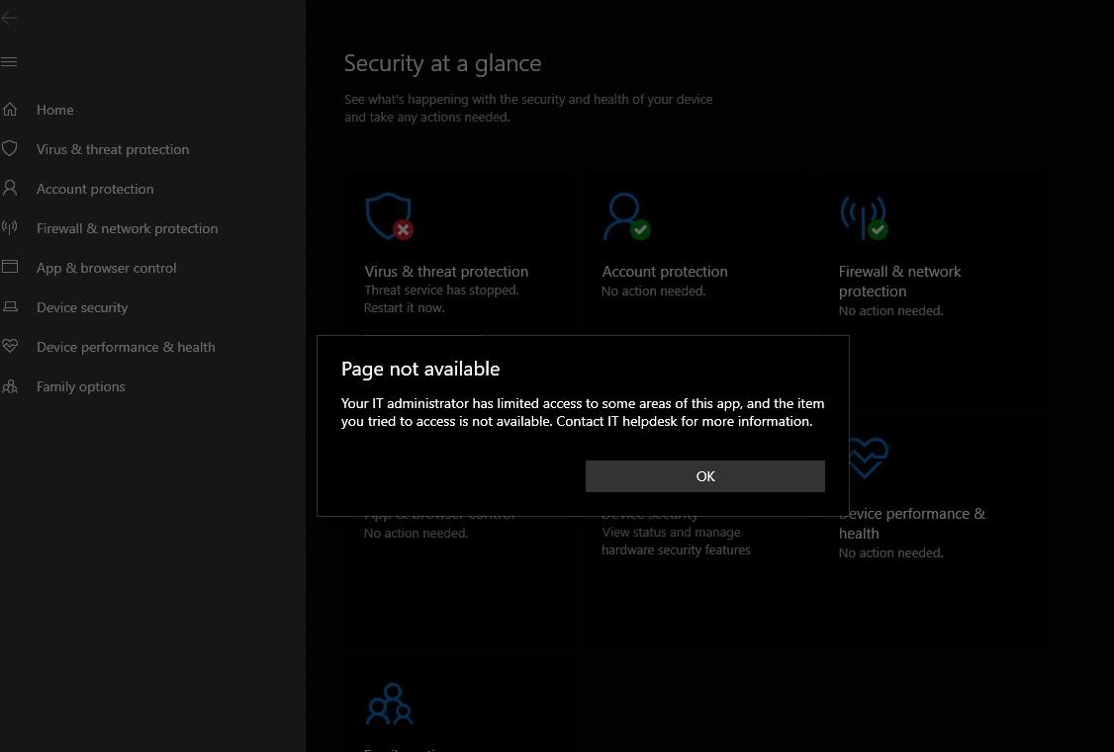
Task: Click the person icon in sidebar
Action: (x=10, y=188)
